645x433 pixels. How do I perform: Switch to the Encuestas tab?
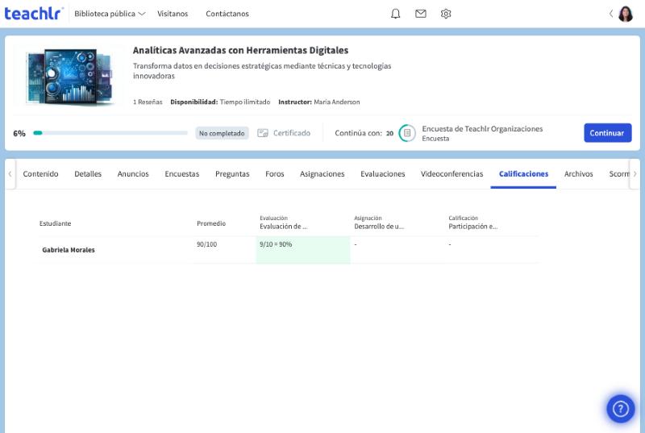[182, 174]
